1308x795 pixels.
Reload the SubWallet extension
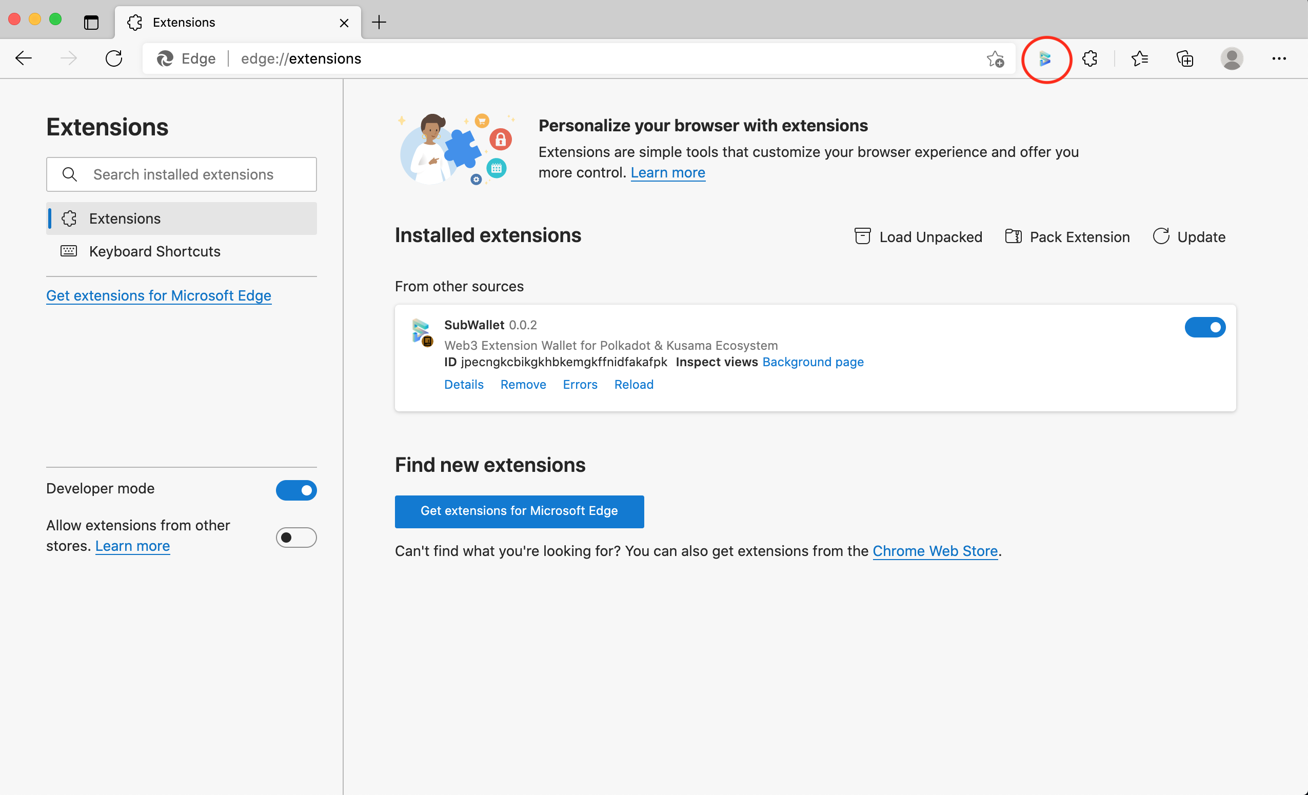(633, 384)
